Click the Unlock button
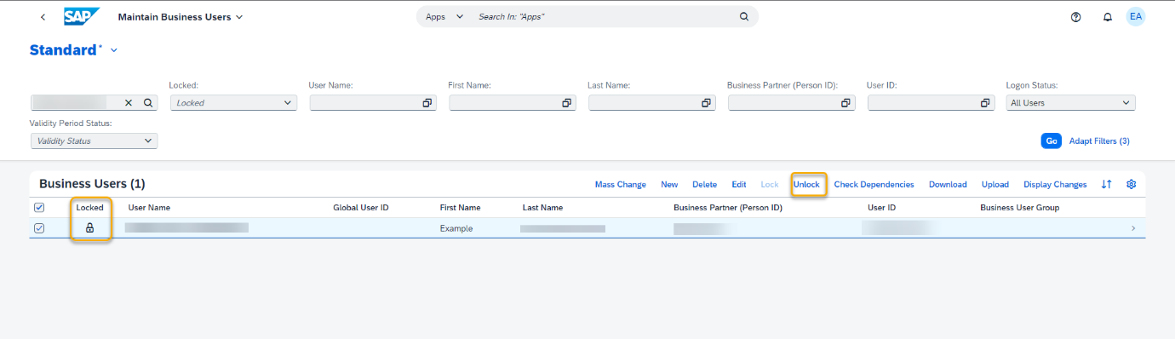 [806, 184]
